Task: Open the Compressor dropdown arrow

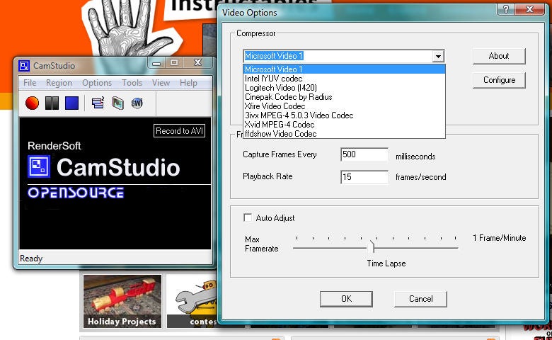Action: pyautogui.click(x=438, y=56)
